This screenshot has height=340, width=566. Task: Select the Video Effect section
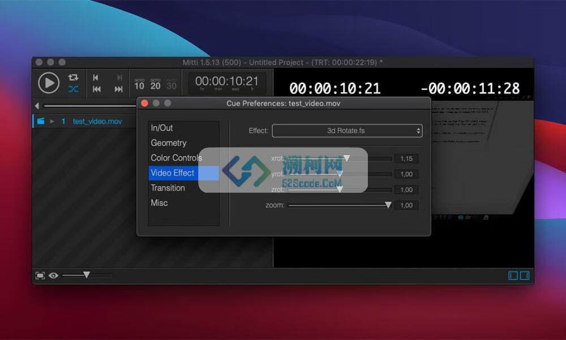pyautogui.click(x=184, y=173)
